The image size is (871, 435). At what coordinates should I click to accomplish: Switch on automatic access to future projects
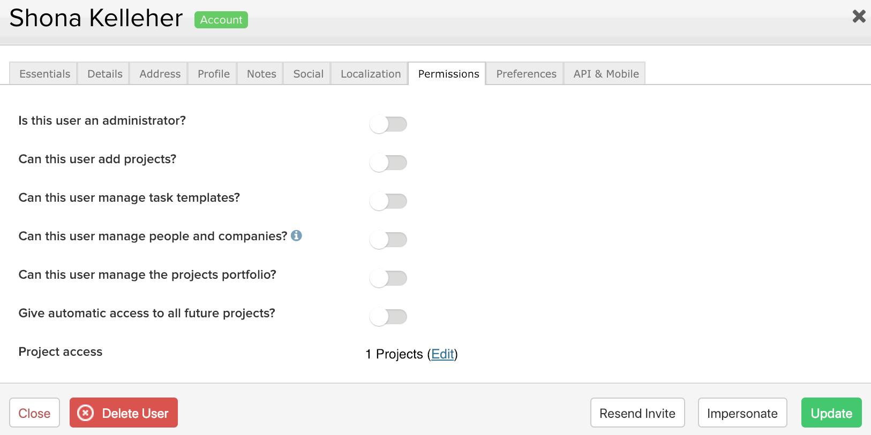pyautogui.click(x=388, y=317)
